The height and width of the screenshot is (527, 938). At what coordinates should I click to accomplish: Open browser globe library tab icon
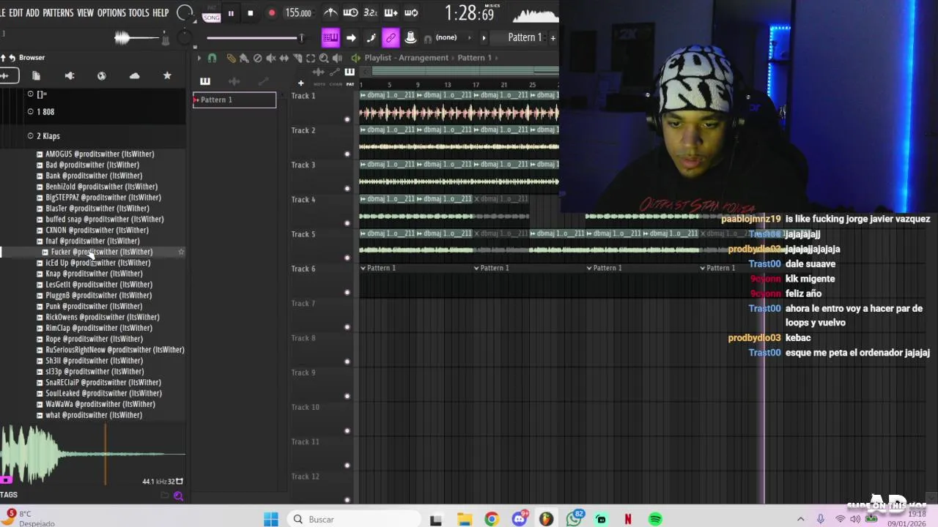pyautogui.click(x=101, y=75)
